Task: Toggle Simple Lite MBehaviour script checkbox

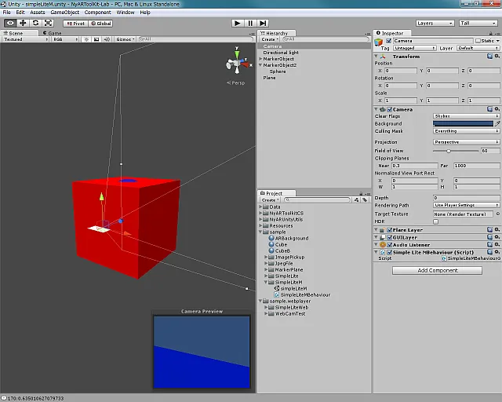Action: pos(389,252)
